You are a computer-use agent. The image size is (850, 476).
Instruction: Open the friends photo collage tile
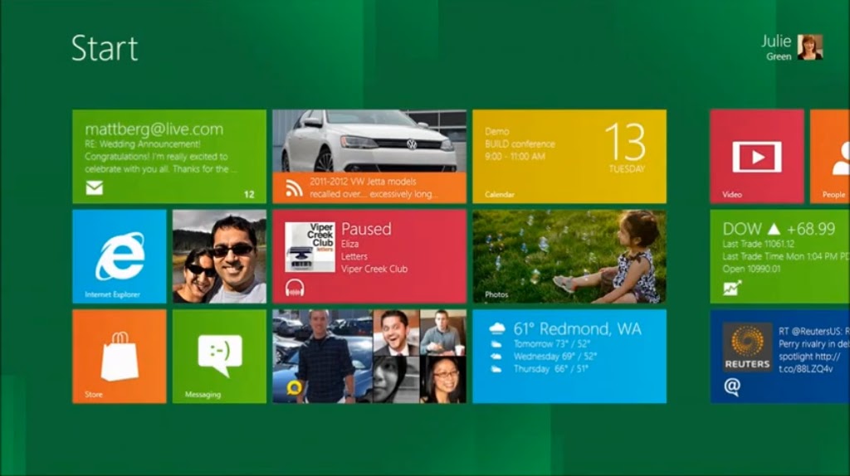tap(369, 357)
